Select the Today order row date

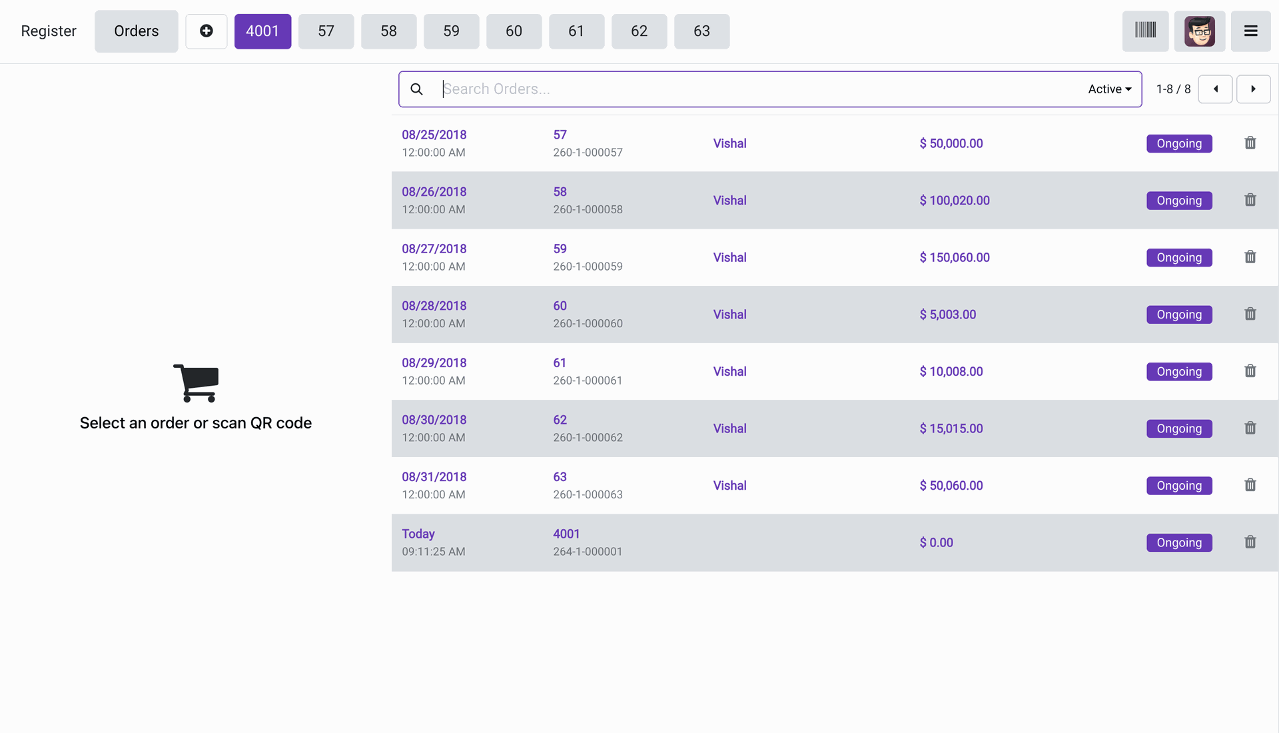click(x=418, y=534)
